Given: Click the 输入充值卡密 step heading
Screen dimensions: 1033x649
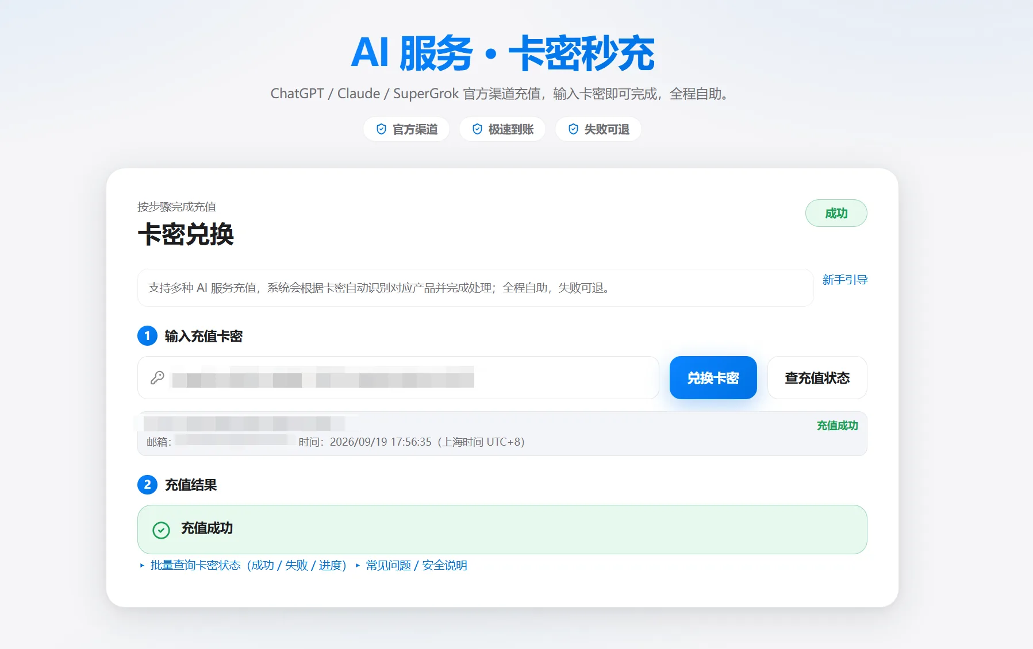Looking at the screenshot, I should (203, 336).
